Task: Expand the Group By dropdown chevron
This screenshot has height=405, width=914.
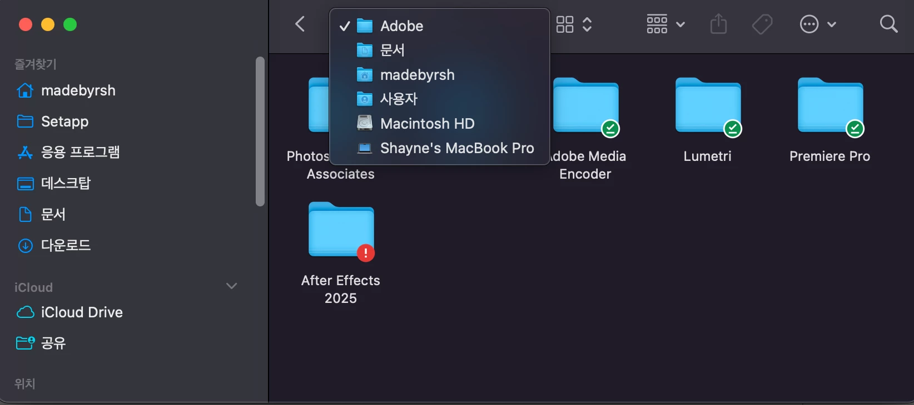Action: pos(680,24)
